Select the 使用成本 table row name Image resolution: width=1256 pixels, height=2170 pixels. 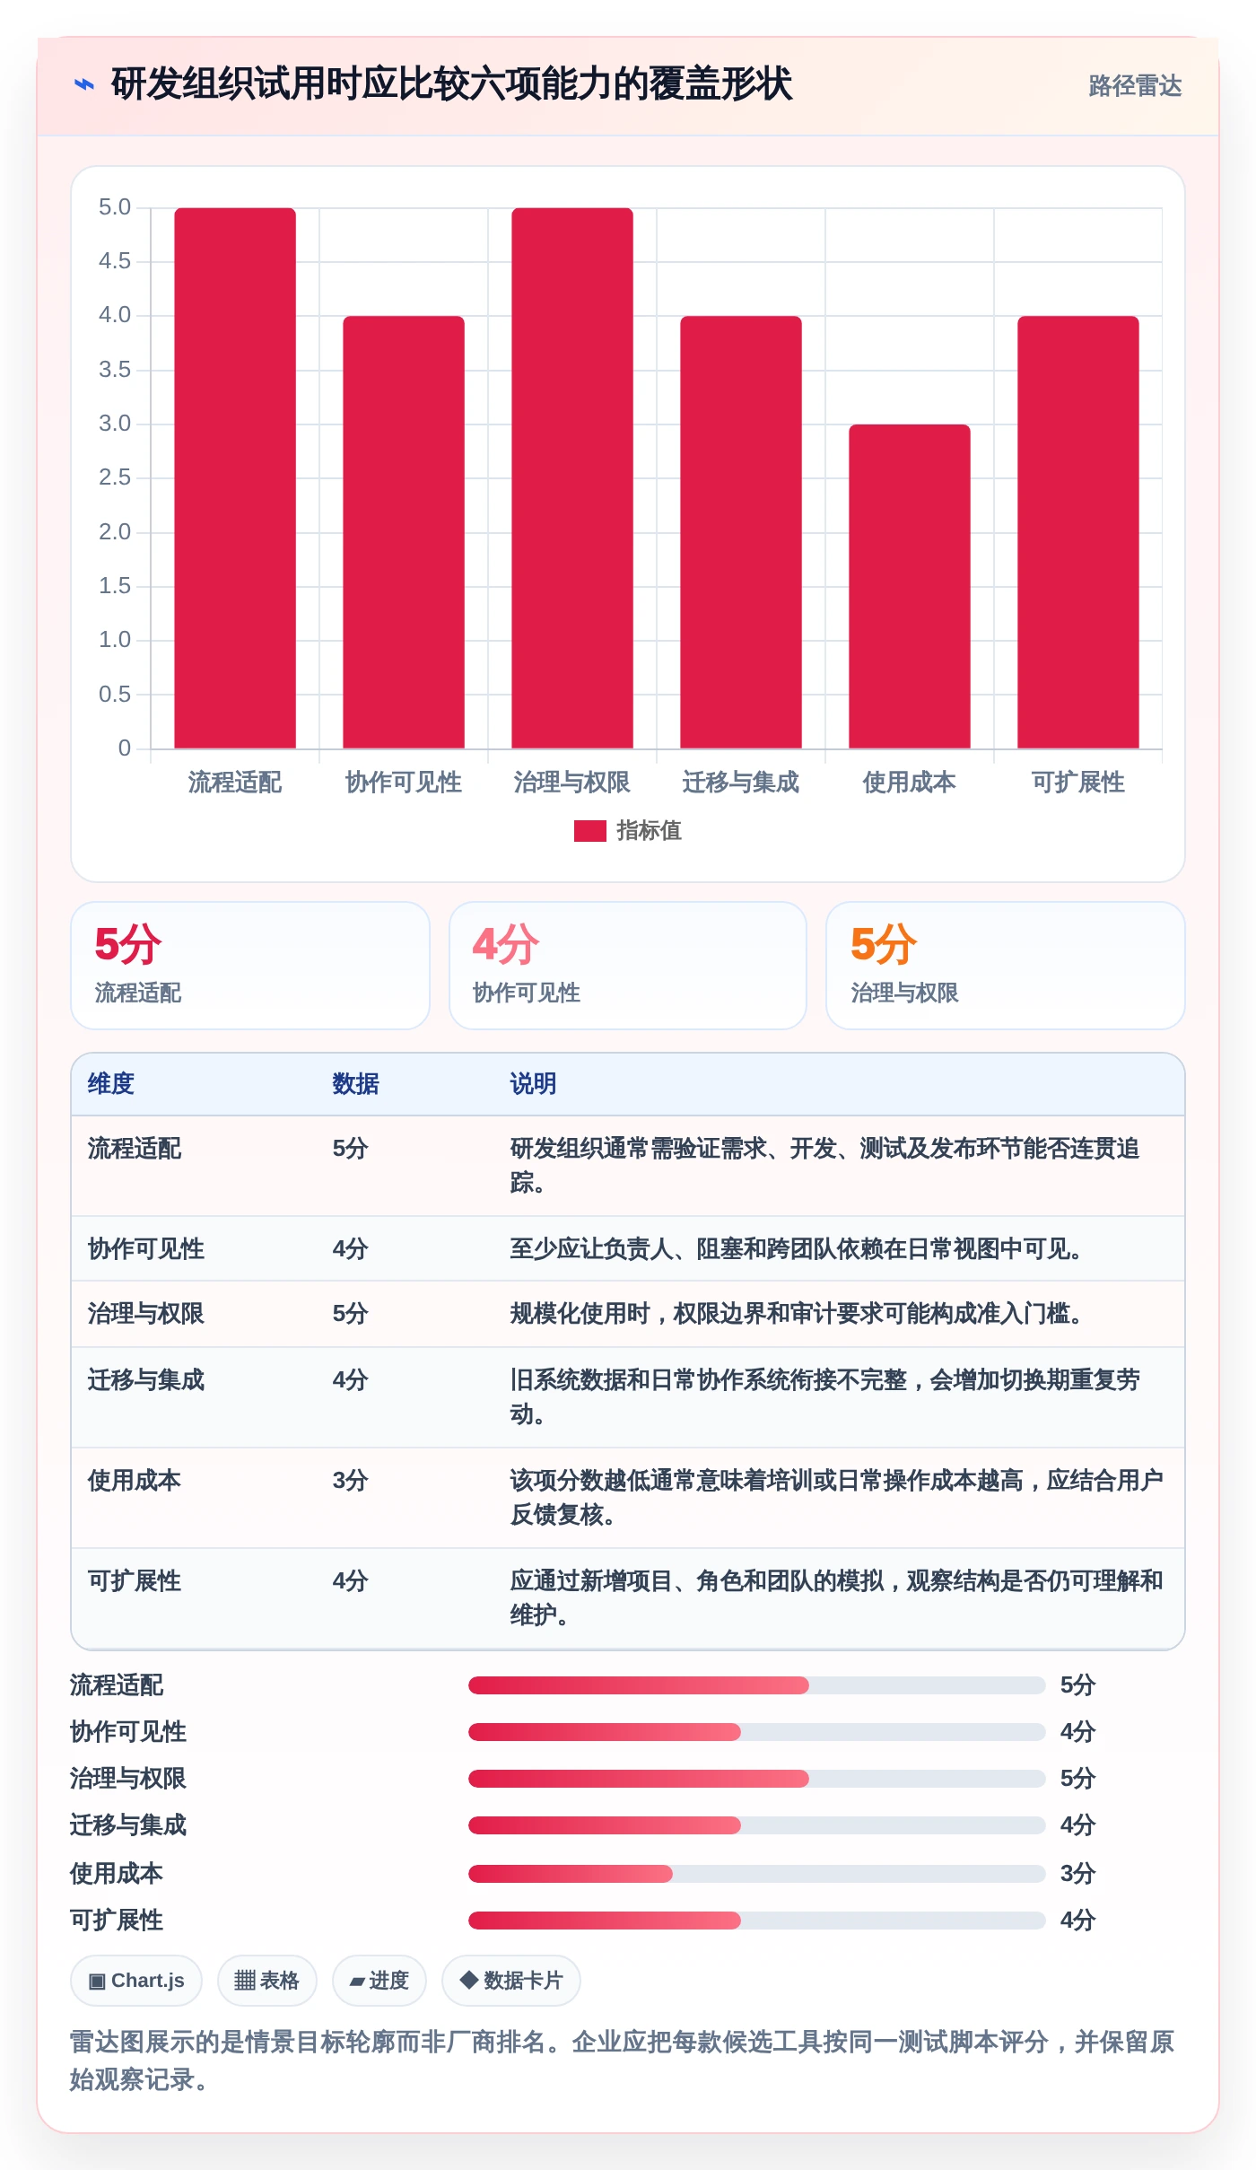(135, 1481)
